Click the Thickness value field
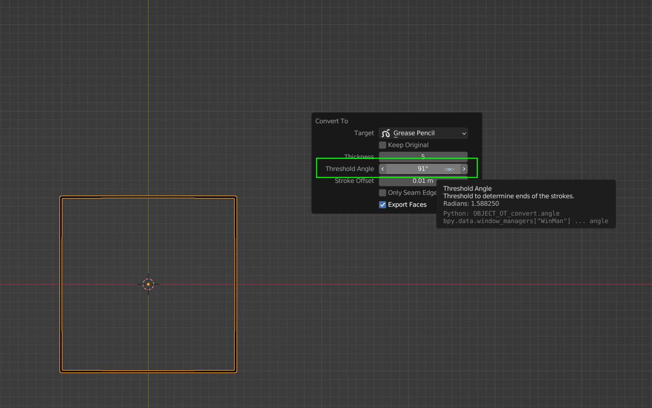This screenshot has width=652, height=408. pos(423,156)
